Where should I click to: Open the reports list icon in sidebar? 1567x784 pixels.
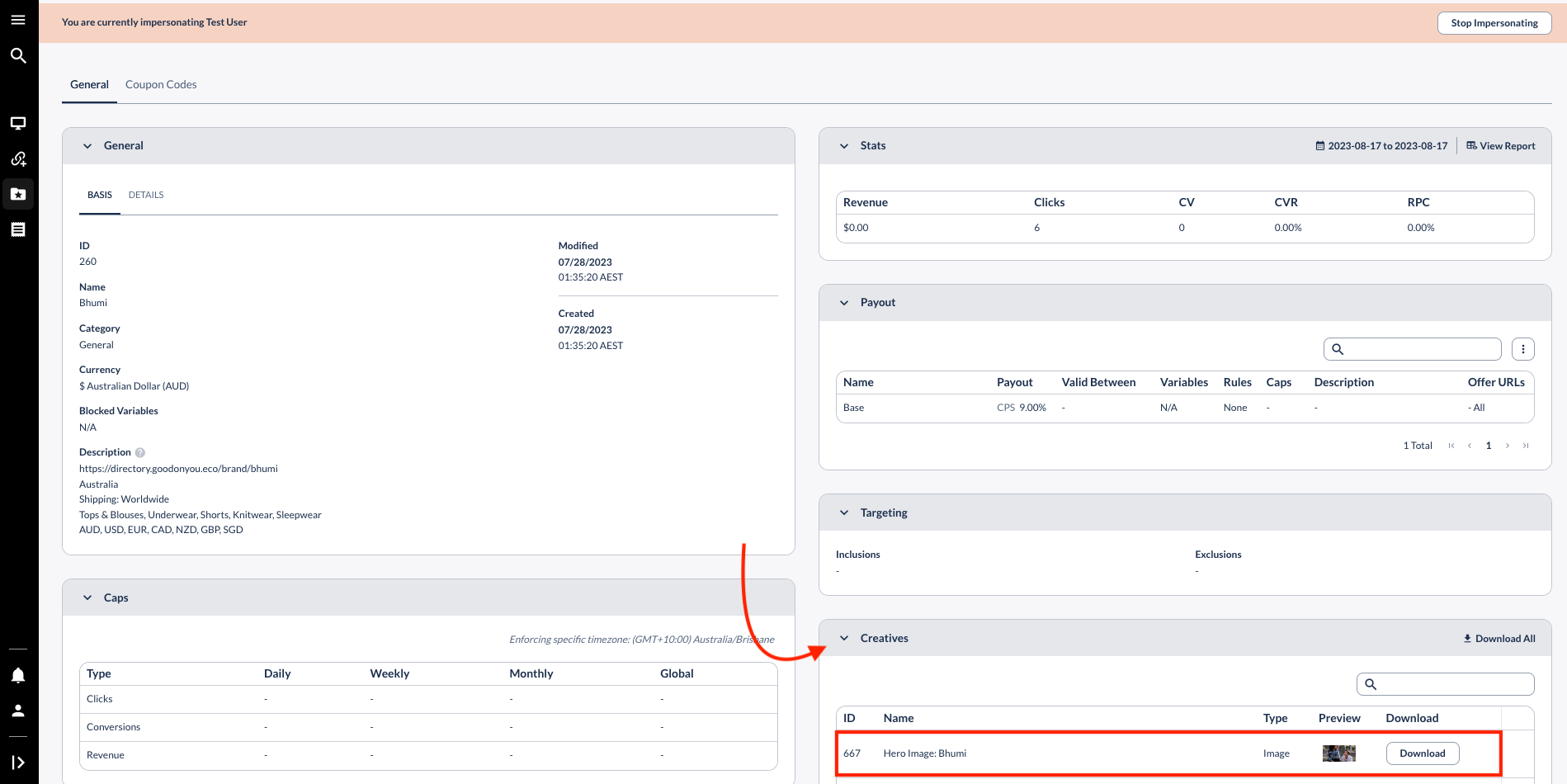click(x=18, y=229)
